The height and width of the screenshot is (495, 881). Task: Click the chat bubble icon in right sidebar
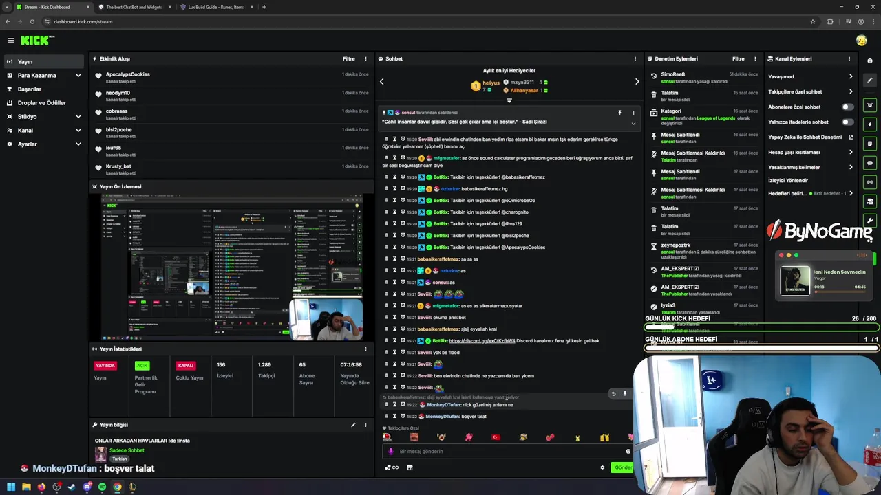(870, 163)
